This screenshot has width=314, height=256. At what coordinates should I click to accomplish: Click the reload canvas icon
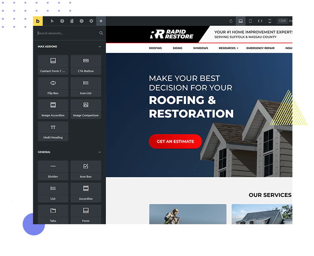pyautogui.click(x=231, y=21)
